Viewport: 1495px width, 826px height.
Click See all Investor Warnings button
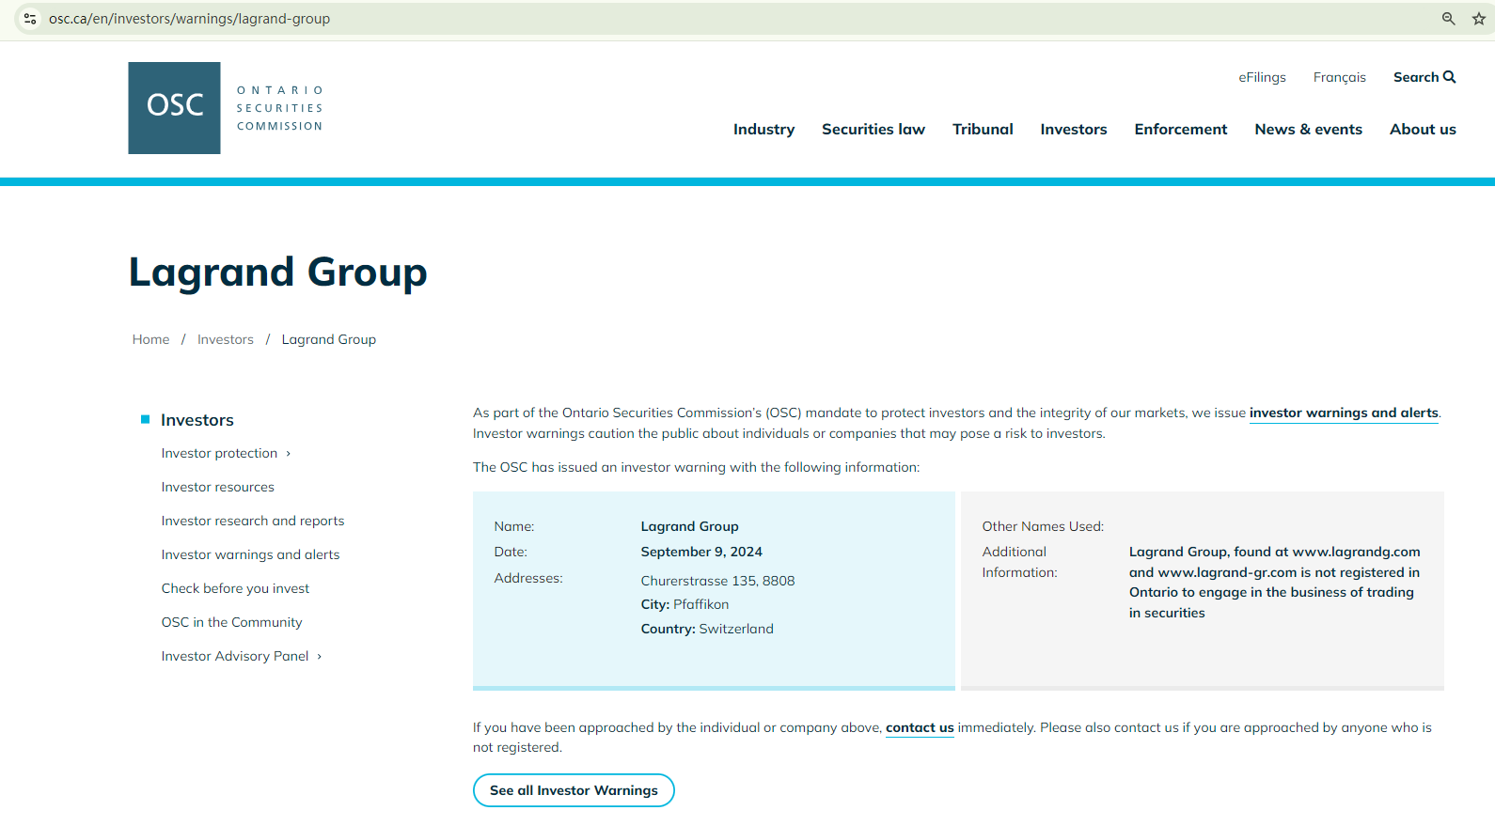[x=574, y=790]
